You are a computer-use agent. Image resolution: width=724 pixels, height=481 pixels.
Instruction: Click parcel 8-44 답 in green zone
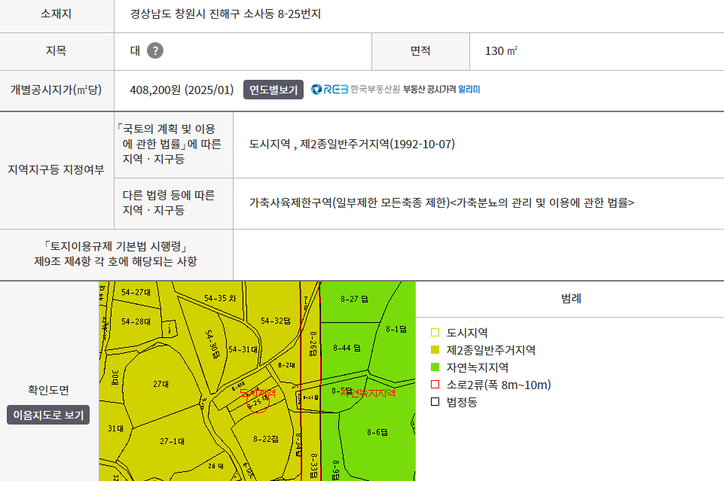[x=347, y=349]
